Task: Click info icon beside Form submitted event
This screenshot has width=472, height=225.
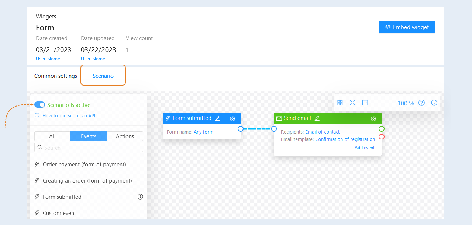Action: coord(140,197)
